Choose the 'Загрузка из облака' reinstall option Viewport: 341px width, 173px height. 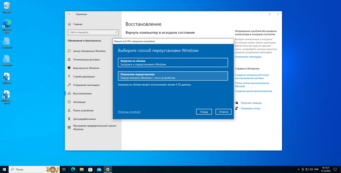(173, 63)
